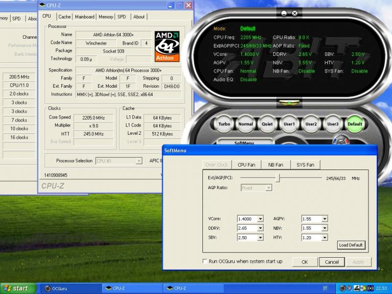
Task: Click OK in the SoftMenu dialog
Action: [305, 262]
